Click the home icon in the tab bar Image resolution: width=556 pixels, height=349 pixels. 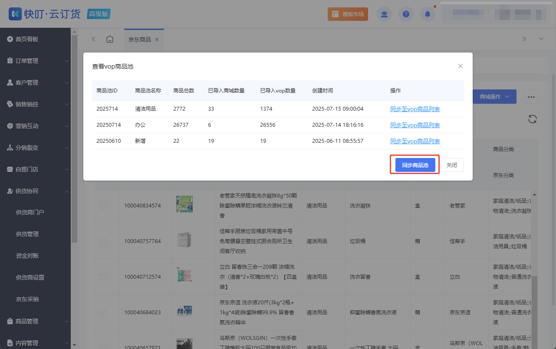tap(110, 39)
